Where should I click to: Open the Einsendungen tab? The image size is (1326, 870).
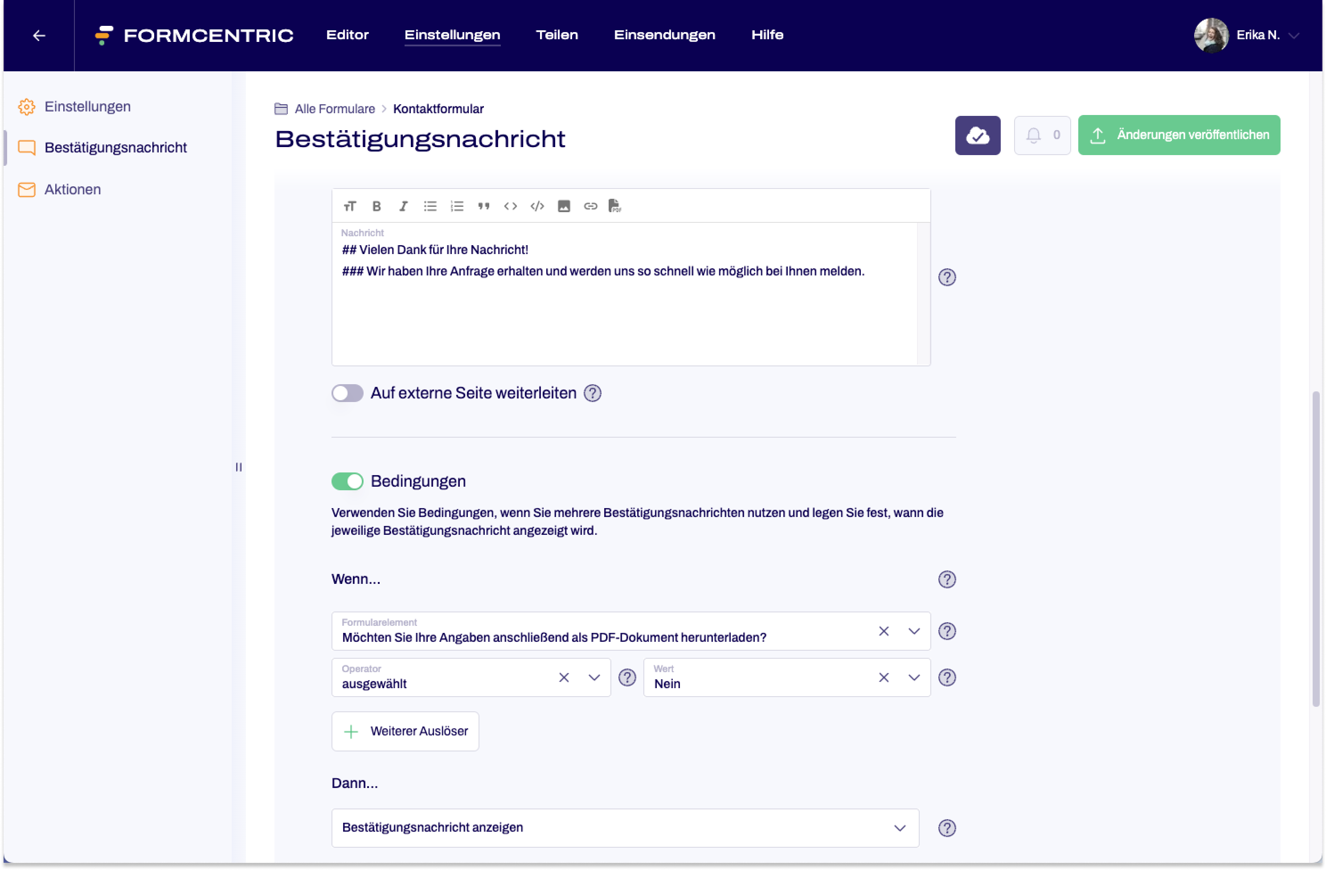665,35
